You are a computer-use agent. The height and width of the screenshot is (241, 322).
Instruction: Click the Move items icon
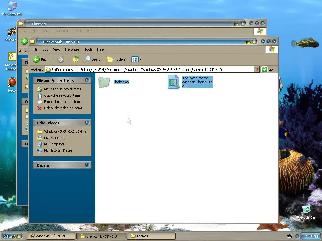coord(40,89)
